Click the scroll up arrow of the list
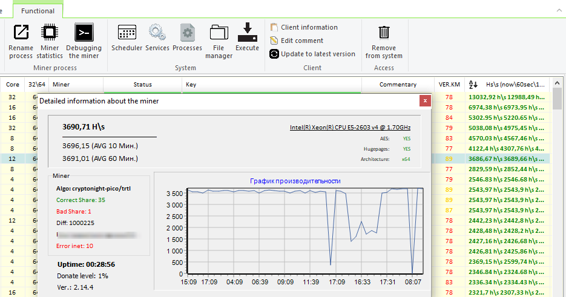This screenshot has width=566, height=297. pos(557,83)
